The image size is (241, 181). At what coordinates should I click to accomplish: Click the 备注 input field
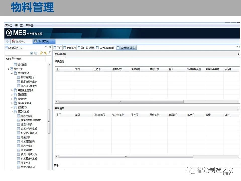click(150, 165)
